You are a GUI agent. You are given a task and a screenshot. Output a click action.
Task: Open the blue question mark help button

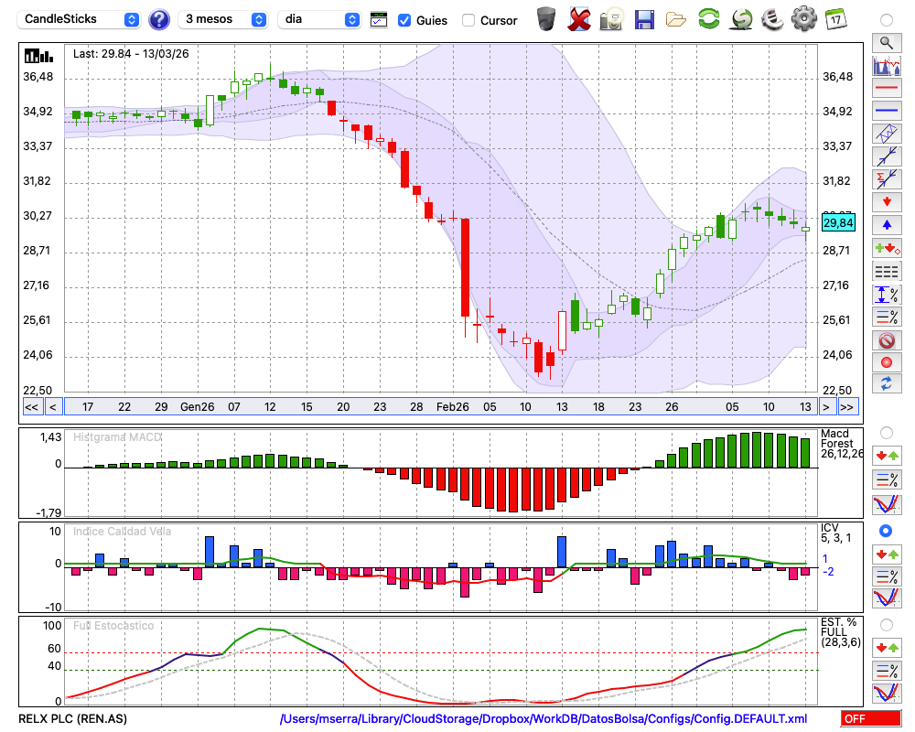(158, 20)
